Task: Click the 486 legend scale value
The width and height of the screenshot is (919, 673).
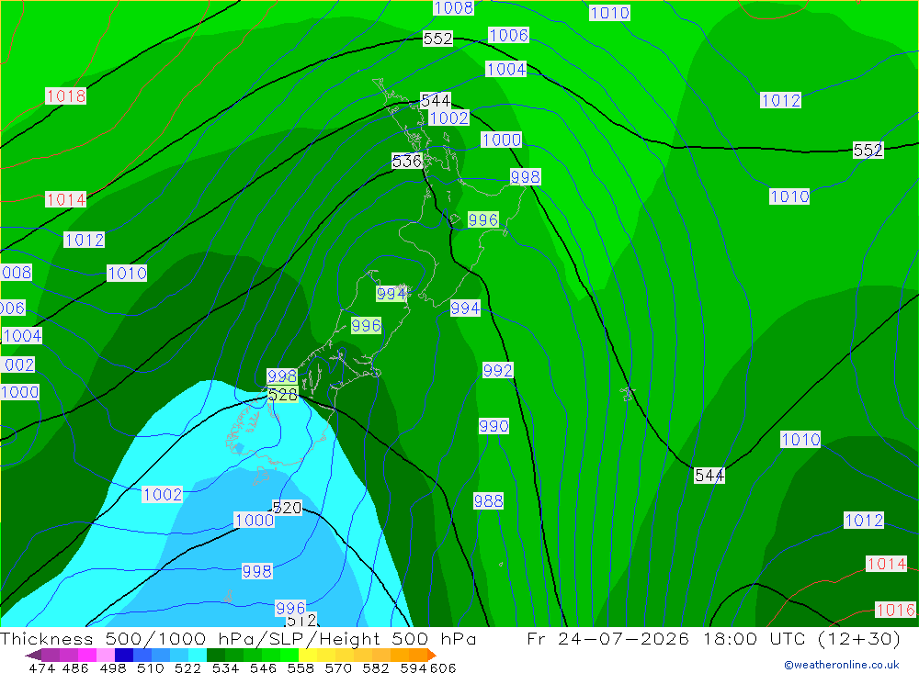Action: click(75, 667)
